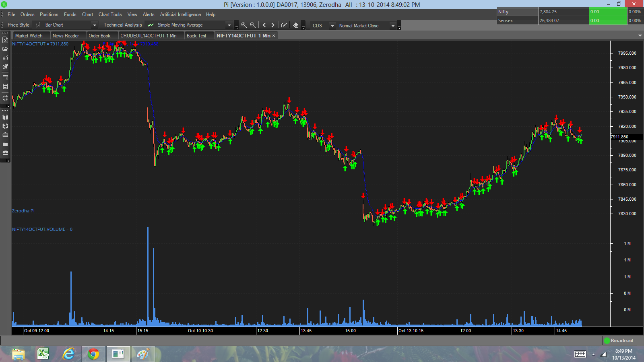The height and width of the screenshot is (362, 644).
Task: Move chart right with the forward arrow
Action: [x=273, y=25]
